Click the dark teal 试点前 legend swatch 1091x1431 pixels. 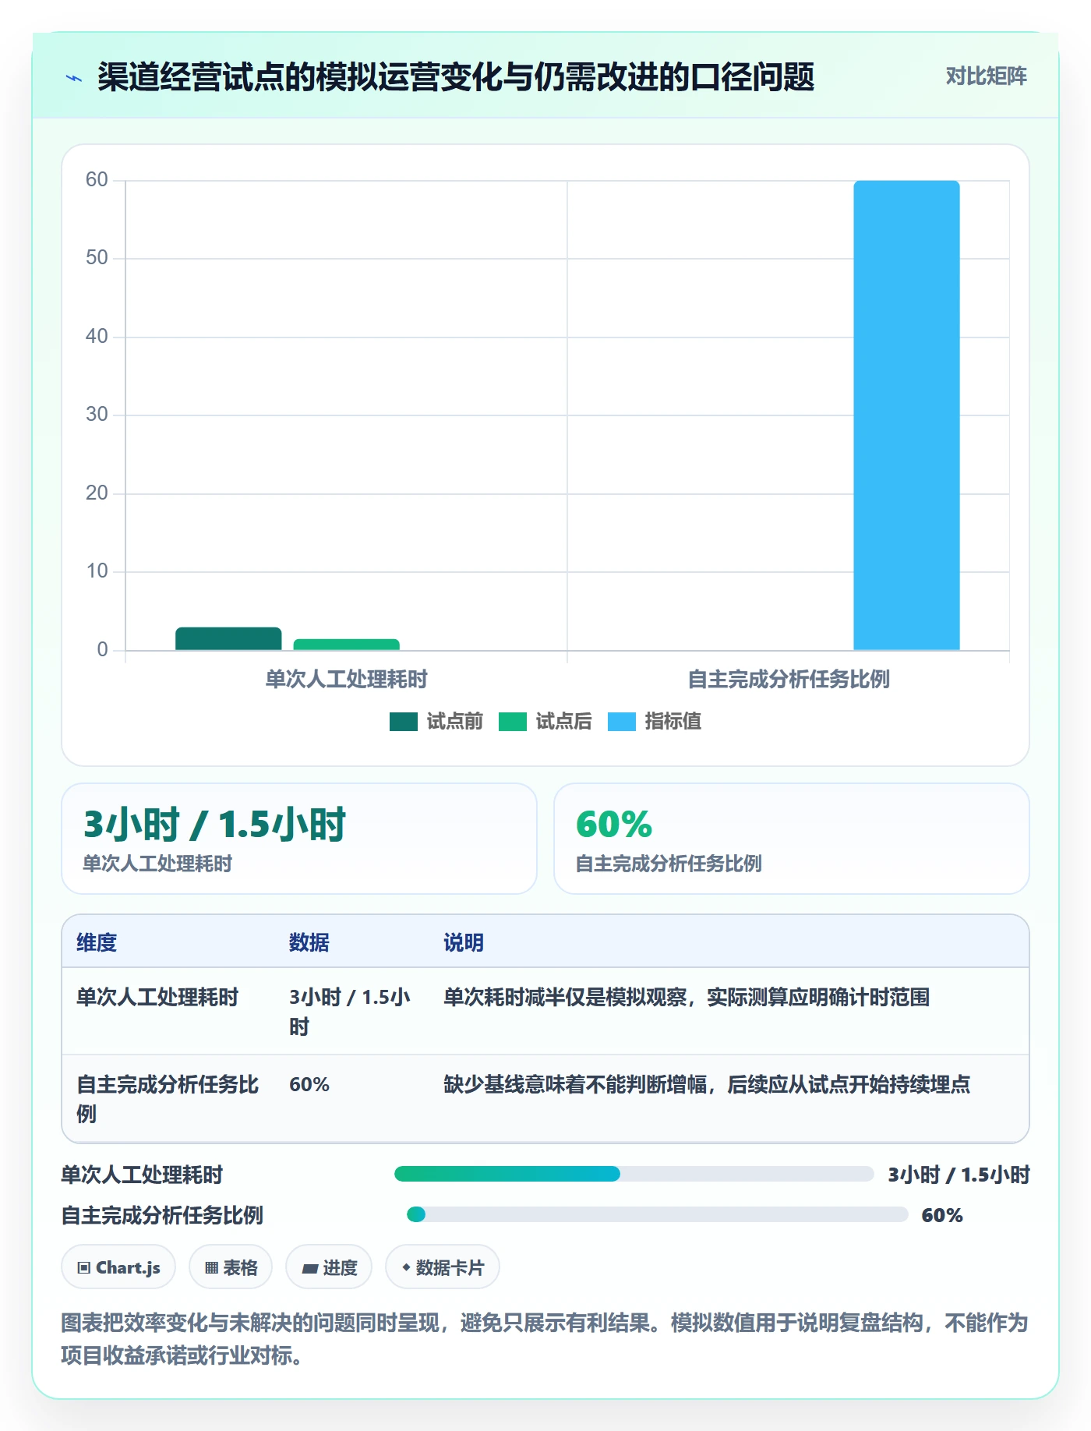click(404, 722)
